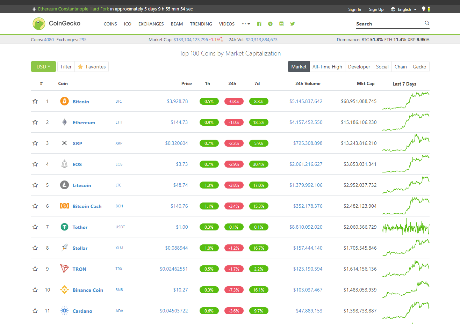Sort by the 24h Volume column header

[308, 83]
